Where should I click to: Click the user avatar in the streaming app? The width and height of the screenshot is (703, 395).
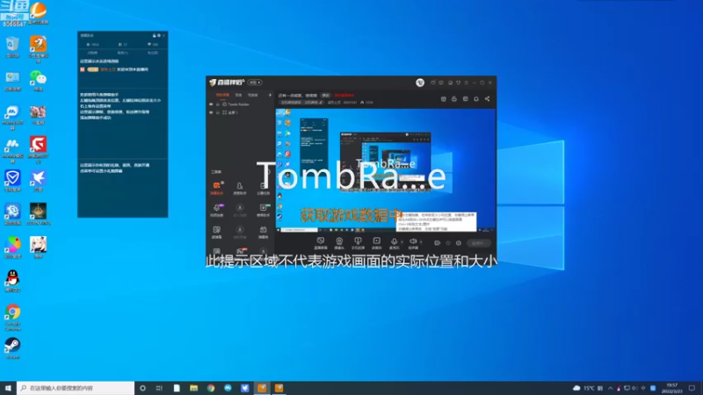pos(420,83)
